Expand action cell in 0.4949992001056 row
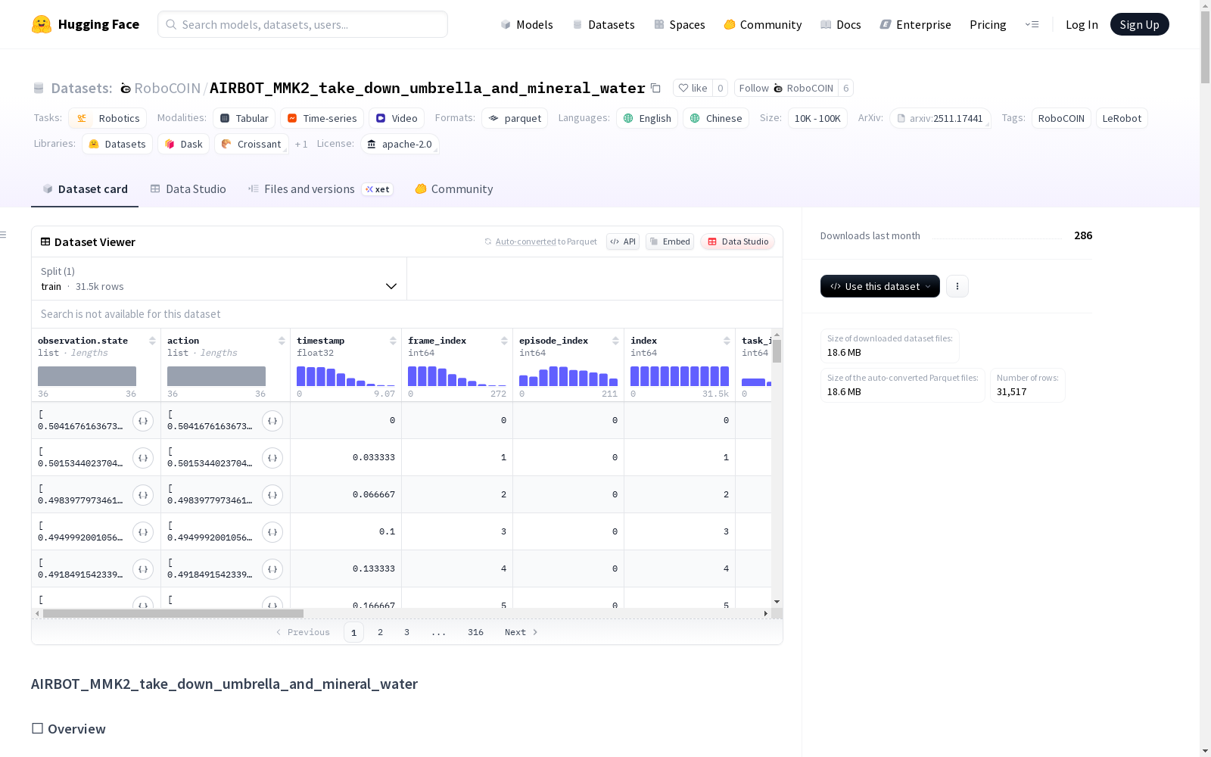The image size is (1211, 757). (x=272, y=532)
